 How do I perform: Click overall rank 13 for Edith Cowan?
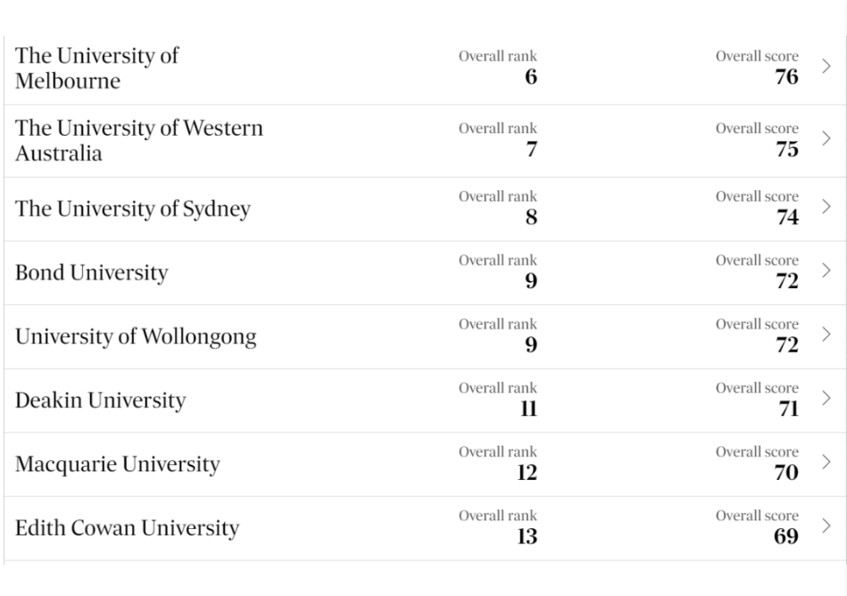click(527, 536)
